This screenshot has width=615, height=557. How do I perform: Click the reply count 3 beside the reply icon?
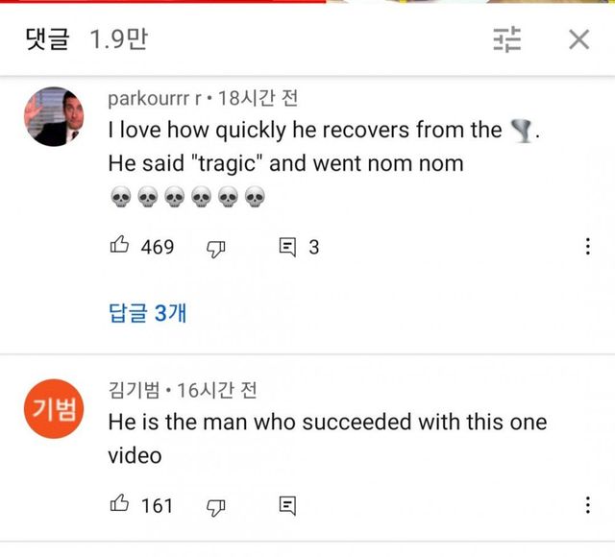[313, 248]
